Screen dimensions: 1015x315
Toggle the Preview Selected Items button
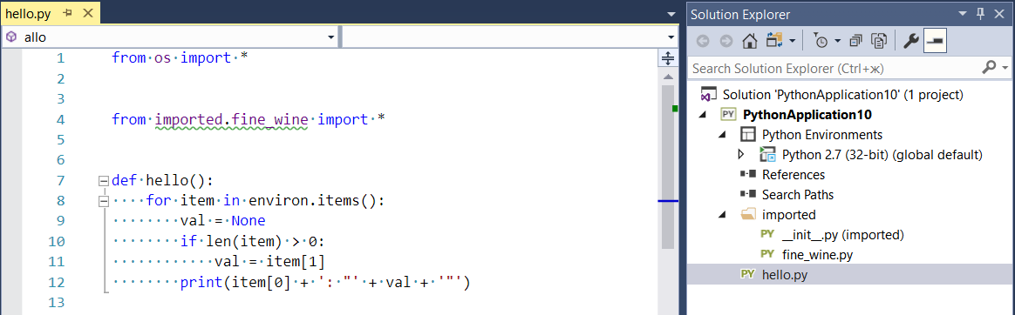pos(935,41)
